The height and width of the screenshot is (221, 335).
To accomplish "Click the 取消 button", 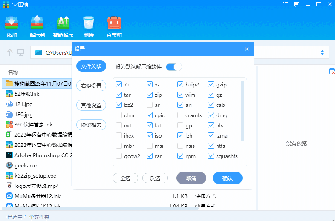I will pyautogui.click(x=191, y=178).
